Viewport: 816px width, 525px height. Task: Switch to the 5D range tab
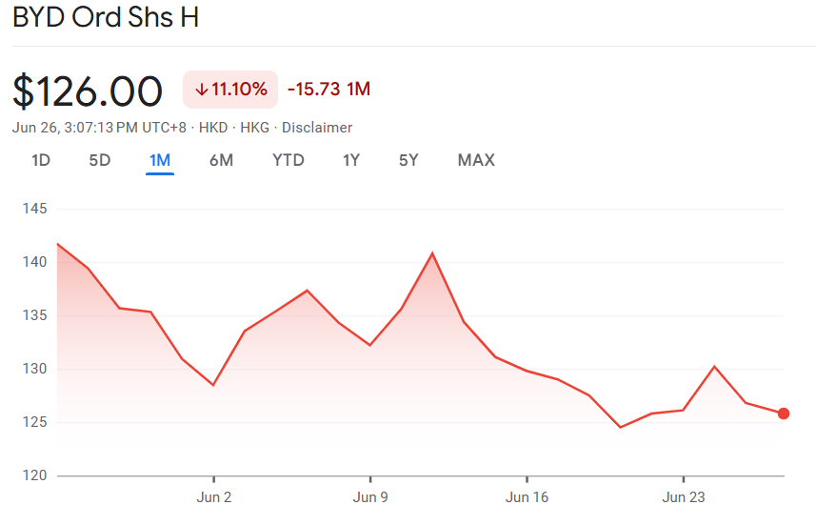pyautogui.click(x=99, y=160)
